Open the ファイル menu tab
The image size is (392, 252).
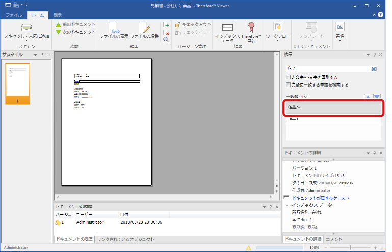[13, 15]
